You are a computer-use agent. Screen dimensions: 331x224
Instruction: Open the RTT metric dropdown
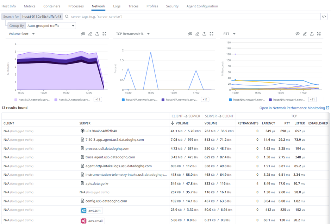click(x=234, y=34)
